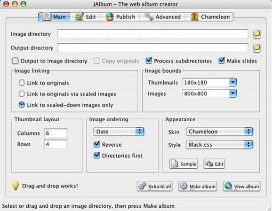Click the Sample button

coord(184,164)
